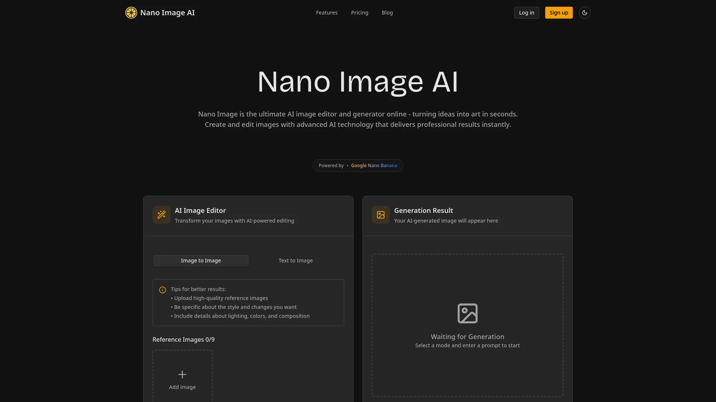Click the info icon beside tips for better results
Viewport: 716px width, 402px height.
(162, 290)
